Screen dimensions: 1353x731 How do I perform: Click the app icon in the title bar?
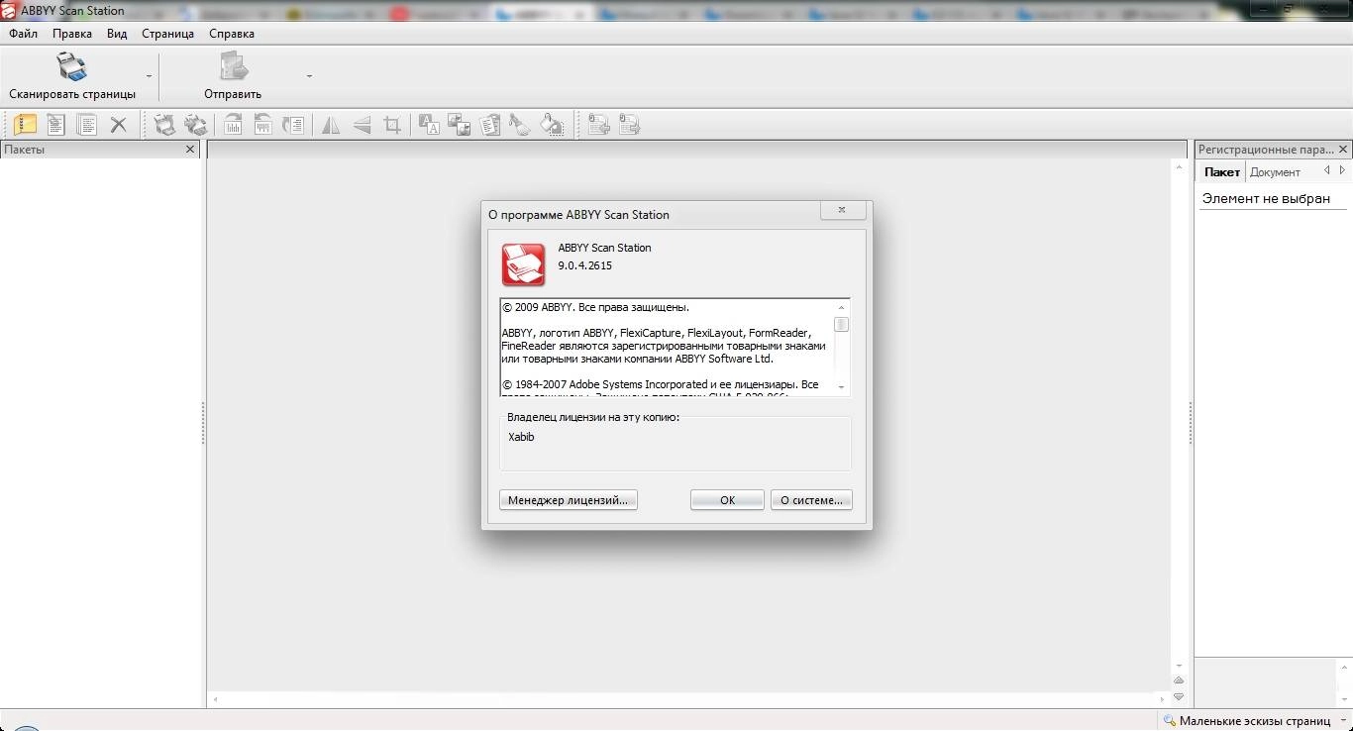[10, 11]
